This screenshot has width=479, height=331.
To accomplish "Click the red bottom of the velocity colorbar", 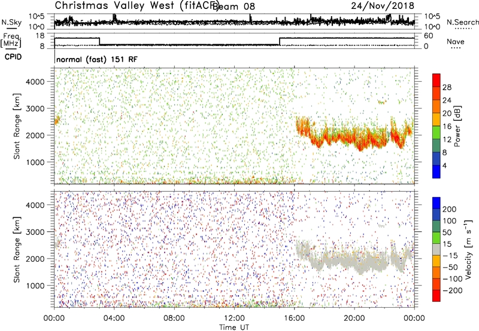I will [436, 296].
